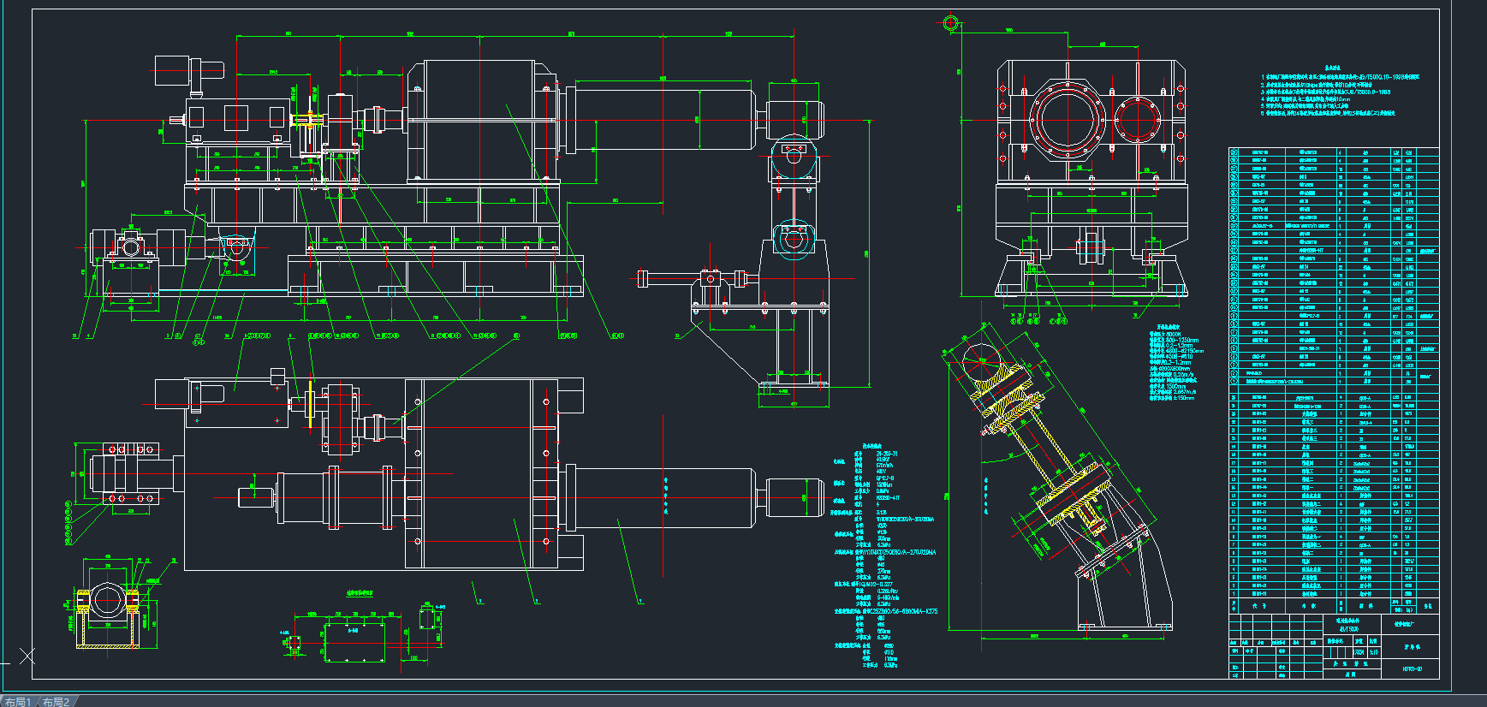The image size is (1487, 707).
Task: Open the 布局2 layout tab
Action: click(x=57, y=702)
